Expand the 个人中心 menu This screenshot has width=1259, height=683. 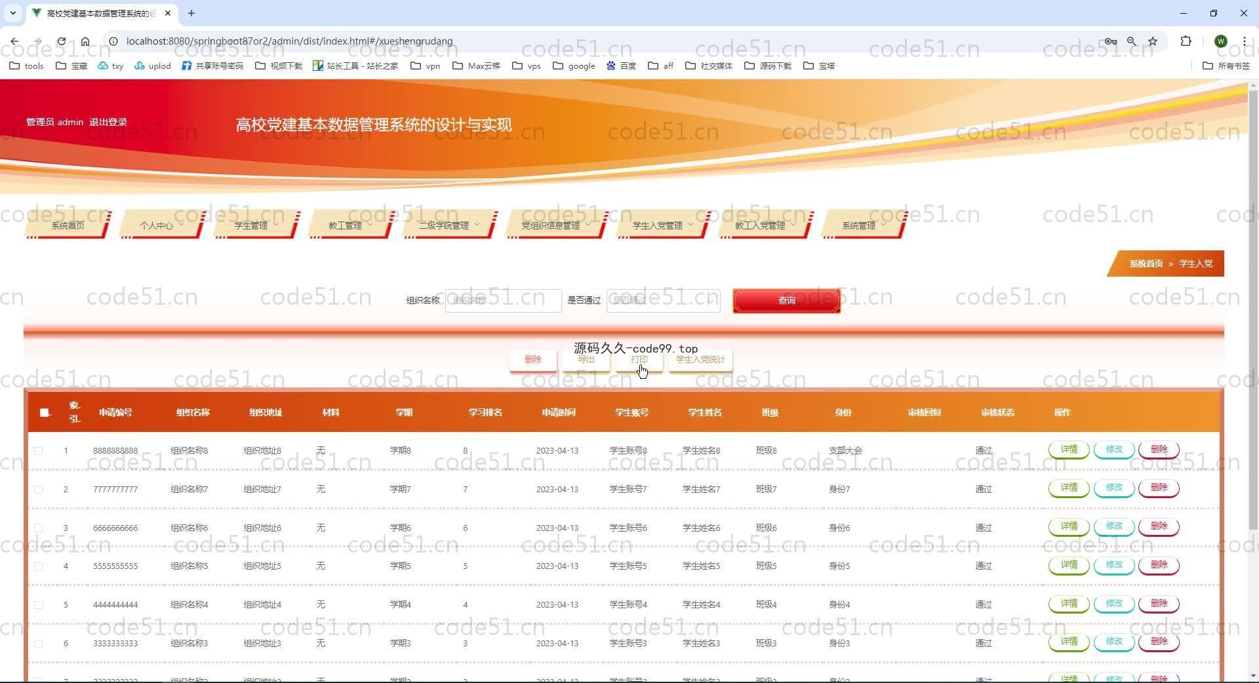(x=161, y=225)
